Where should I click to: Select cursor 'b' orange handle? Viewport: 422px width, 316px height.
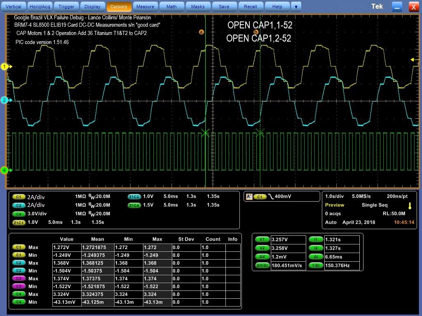click(256, 32)
